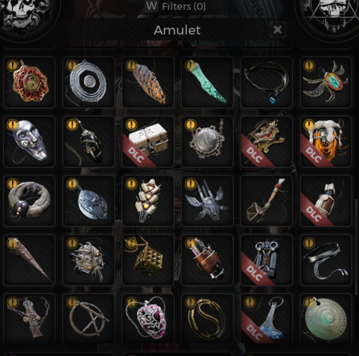359x356 pixels.
Task: Pick the golden cage cube amulet
Action: [x=148, y=260]
